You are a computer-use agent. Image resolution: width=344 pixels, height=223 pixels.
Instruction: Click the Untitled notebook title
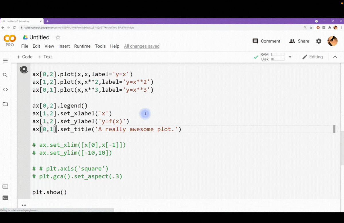coord(40,37)
